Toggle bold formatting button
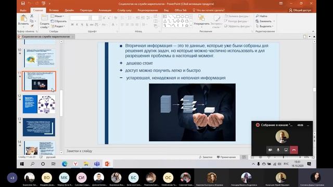 click(x=72, y=25)
